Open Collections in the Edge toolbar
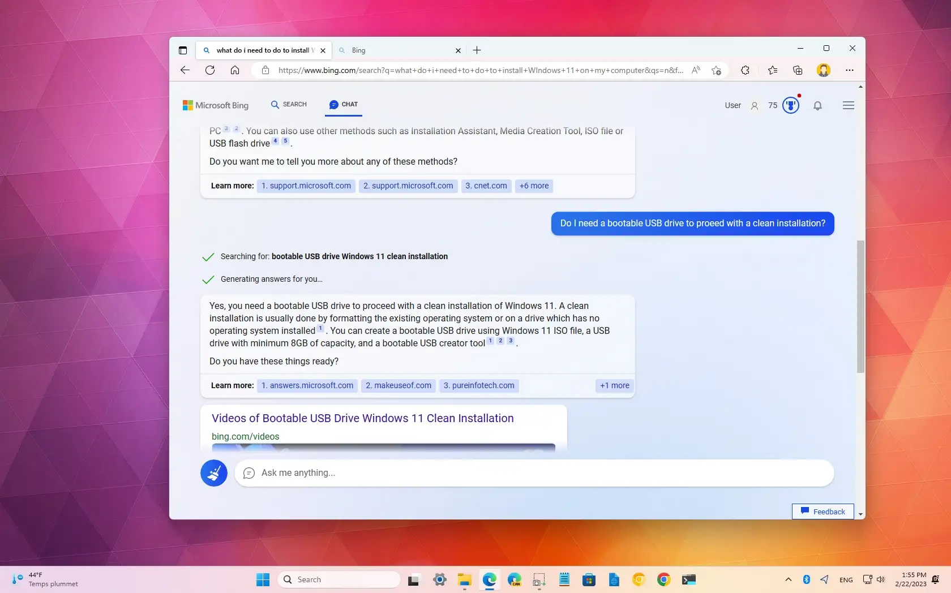 pyautogui.click(x=797, y=70)
